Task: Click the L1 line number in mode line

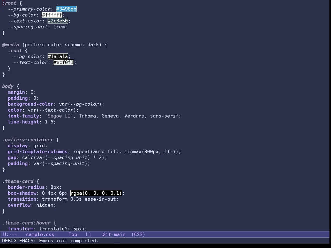Action: click(x=88, y=235)
